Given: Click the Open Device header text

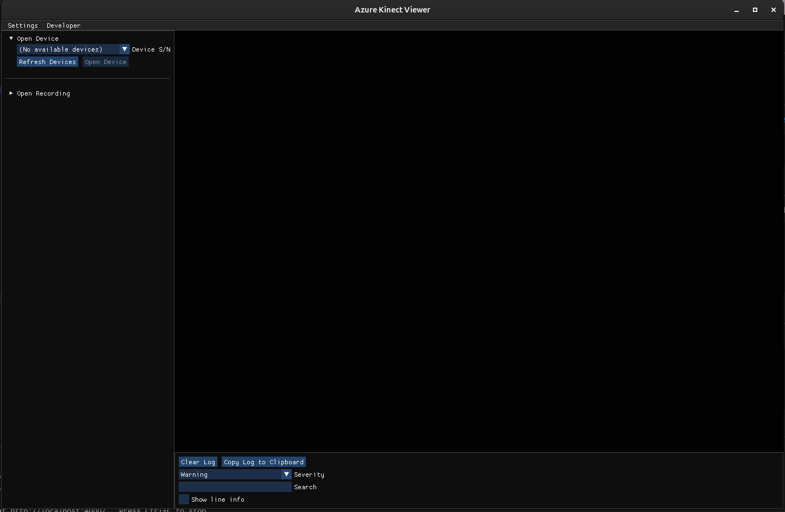Looking at the screenshot, I should coord(37,39).
